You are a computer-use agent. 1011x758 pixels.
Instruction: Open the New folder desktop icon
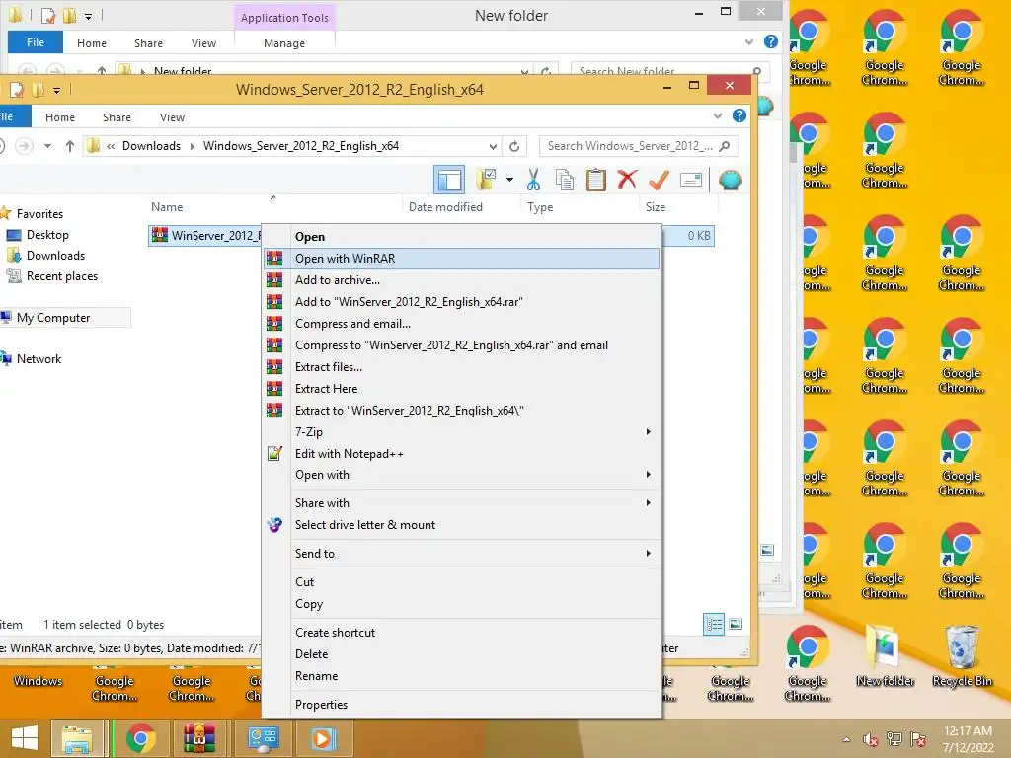tap(886, 656)
